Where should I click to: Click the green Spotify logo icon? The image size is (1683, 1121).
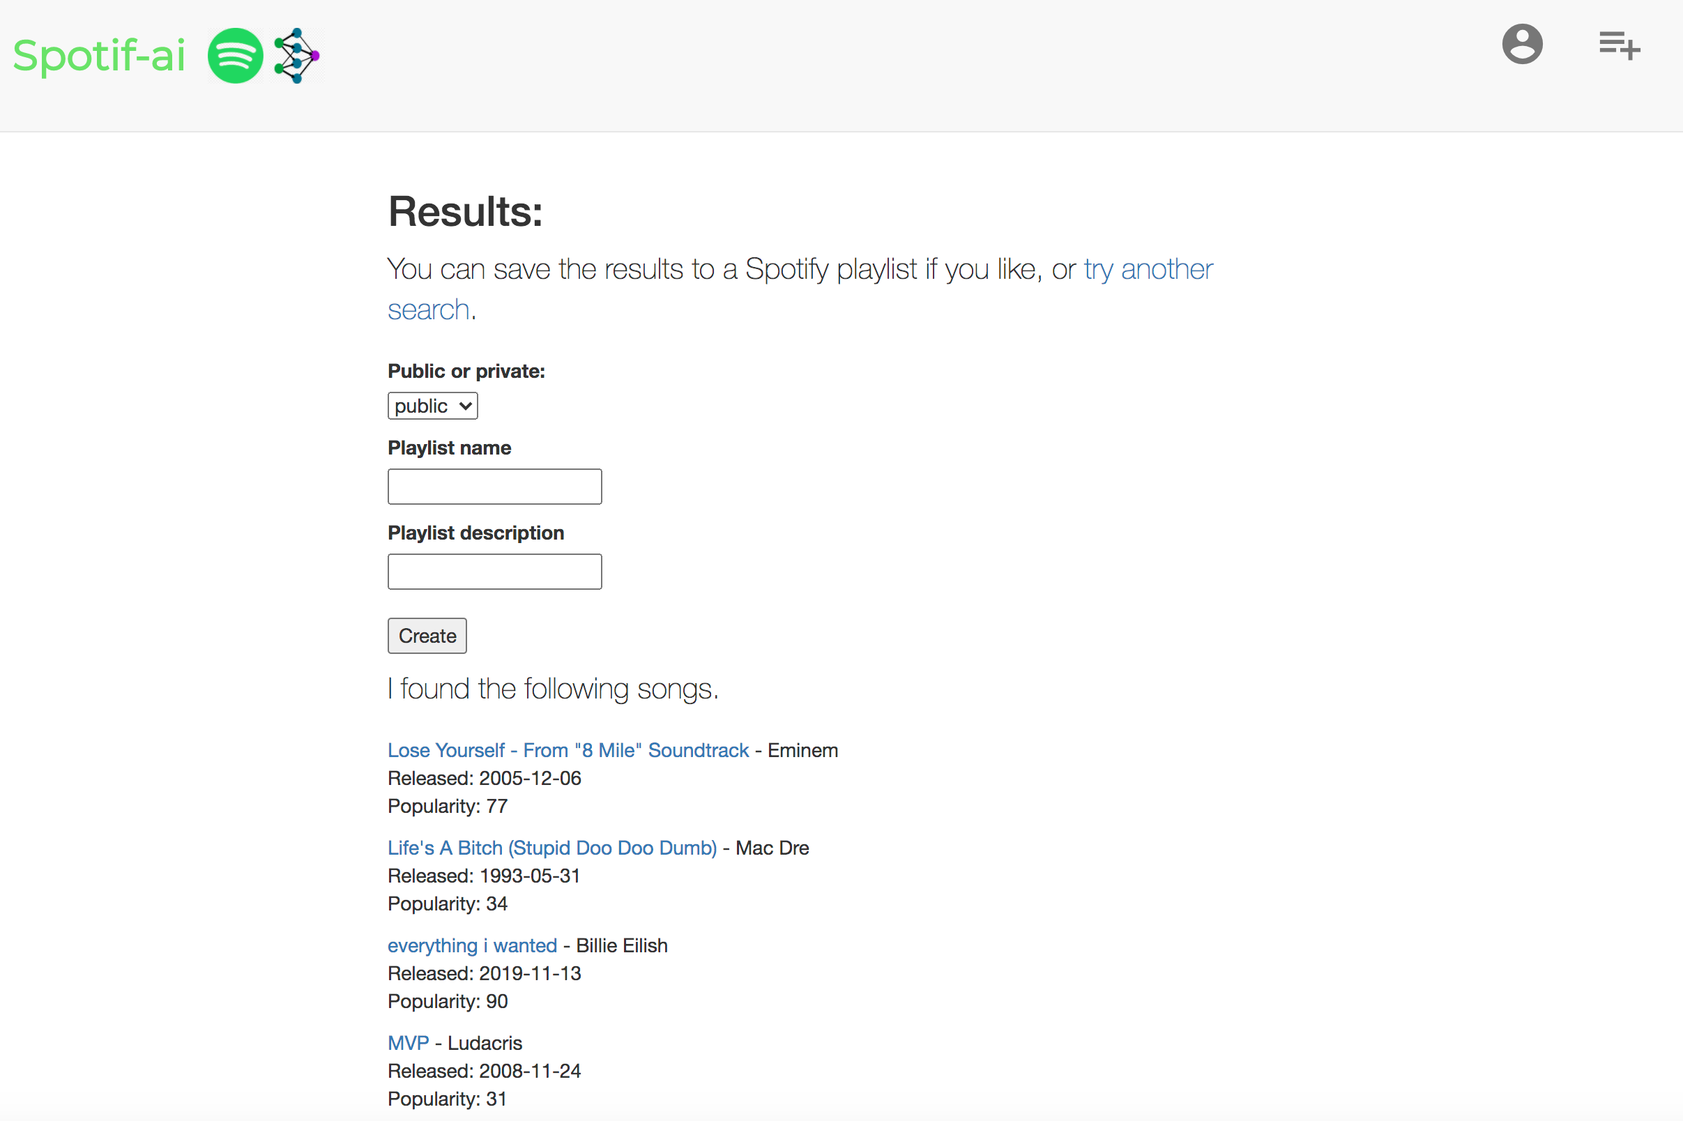(x=235, y=56)
